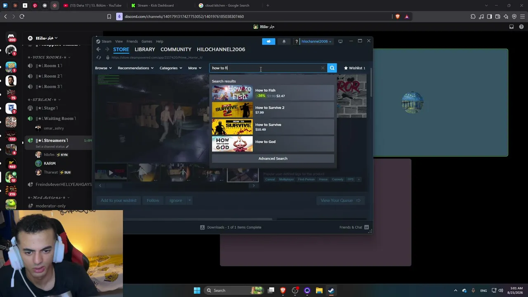Open the Stage channel in Discord
This screenshot has width=528, height=297.
(x=46, y=108)
